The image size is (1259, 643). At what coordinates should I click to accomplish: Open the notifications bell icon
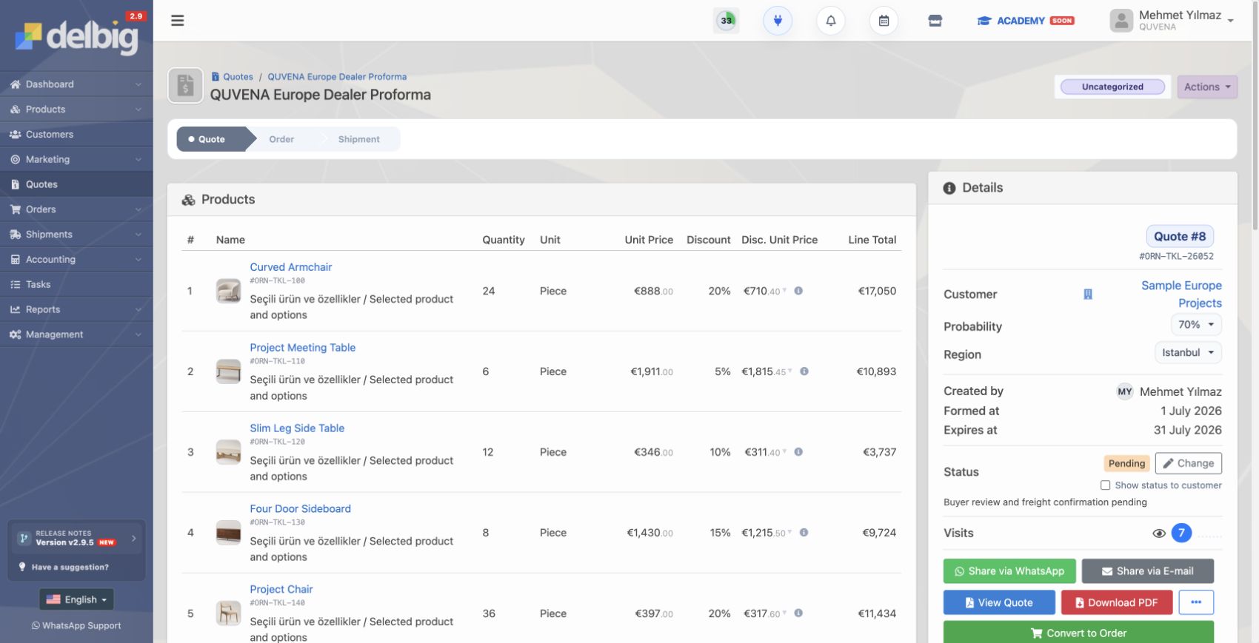831,21
